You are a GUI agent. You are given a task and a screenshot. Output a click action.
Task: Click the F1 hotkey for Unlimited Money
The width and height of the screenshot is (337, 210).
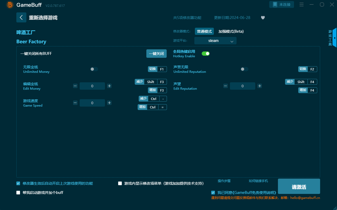pos(162,69)
